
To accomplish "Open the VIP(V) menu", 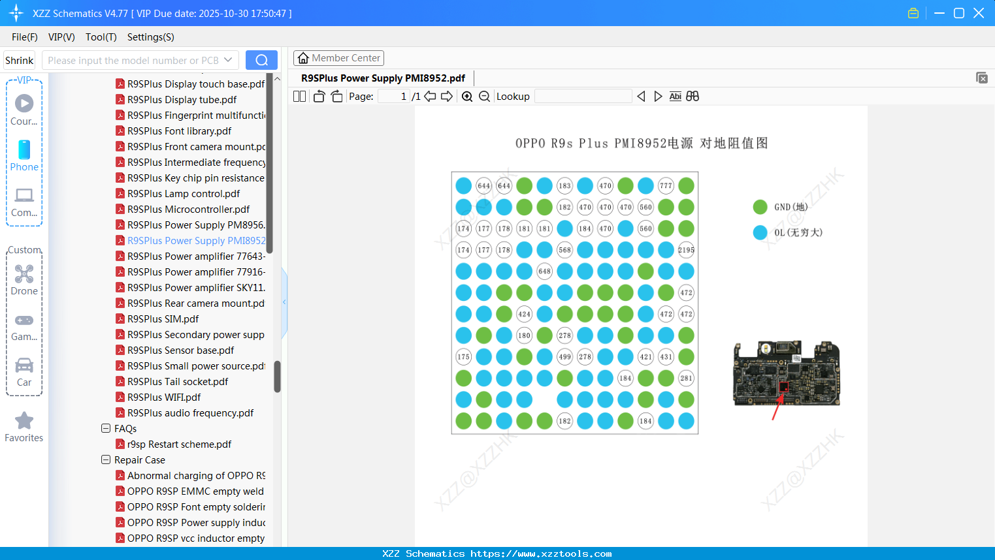I will tap(61, 37).
